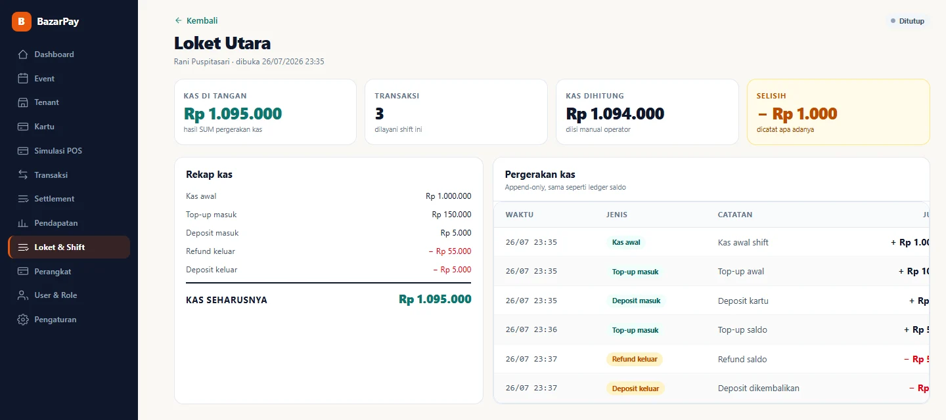Click the Event calendar icon

23,79
